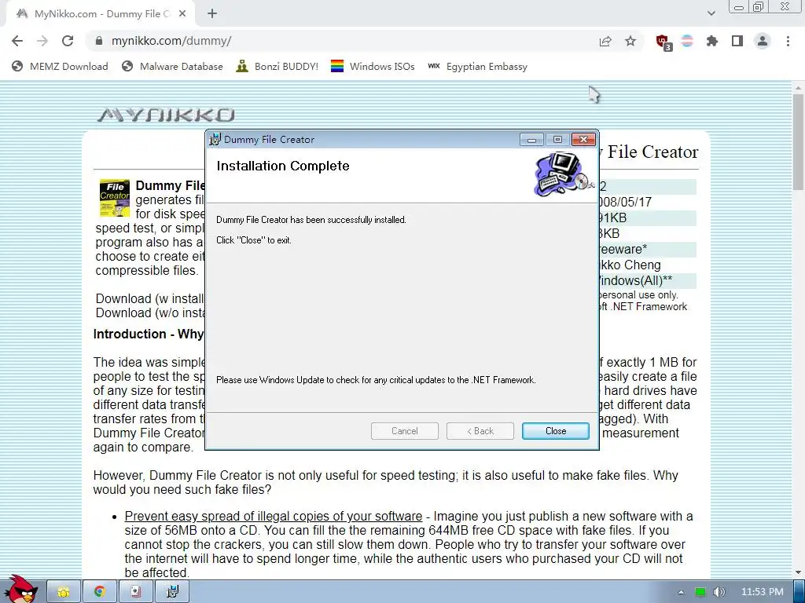Open the tab search chevron

tap(711, 14)
